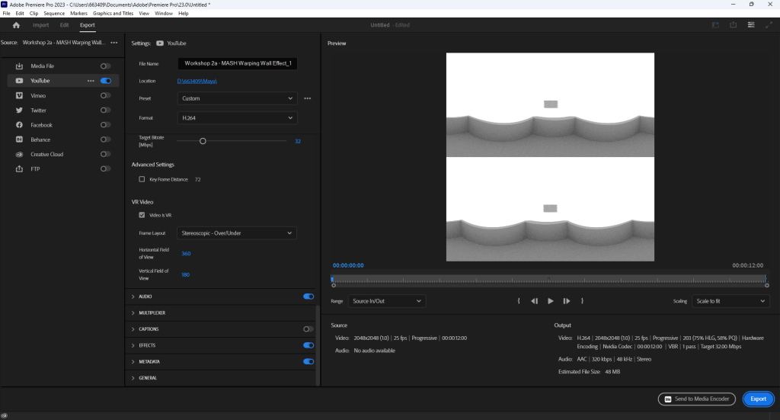This screenshot has height=420, width=780.
Task: Open the Format H.264 dropdown
Action: (237, 118)
